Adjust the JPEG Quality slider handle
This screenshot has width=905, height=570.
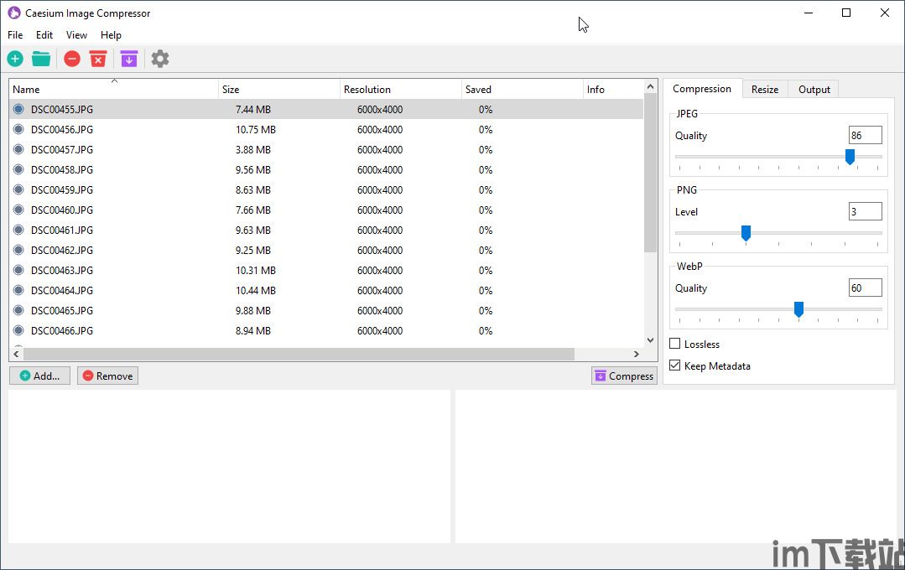[x=850, y=157]
